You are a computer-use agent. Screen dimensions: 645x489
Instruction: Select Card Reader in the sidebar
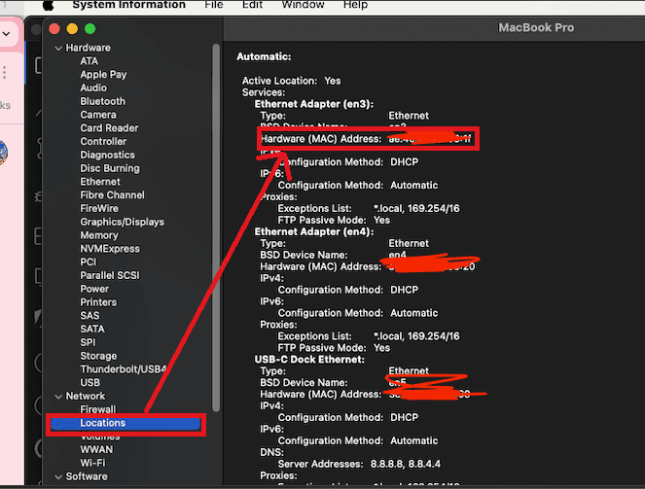coord(109,128)
